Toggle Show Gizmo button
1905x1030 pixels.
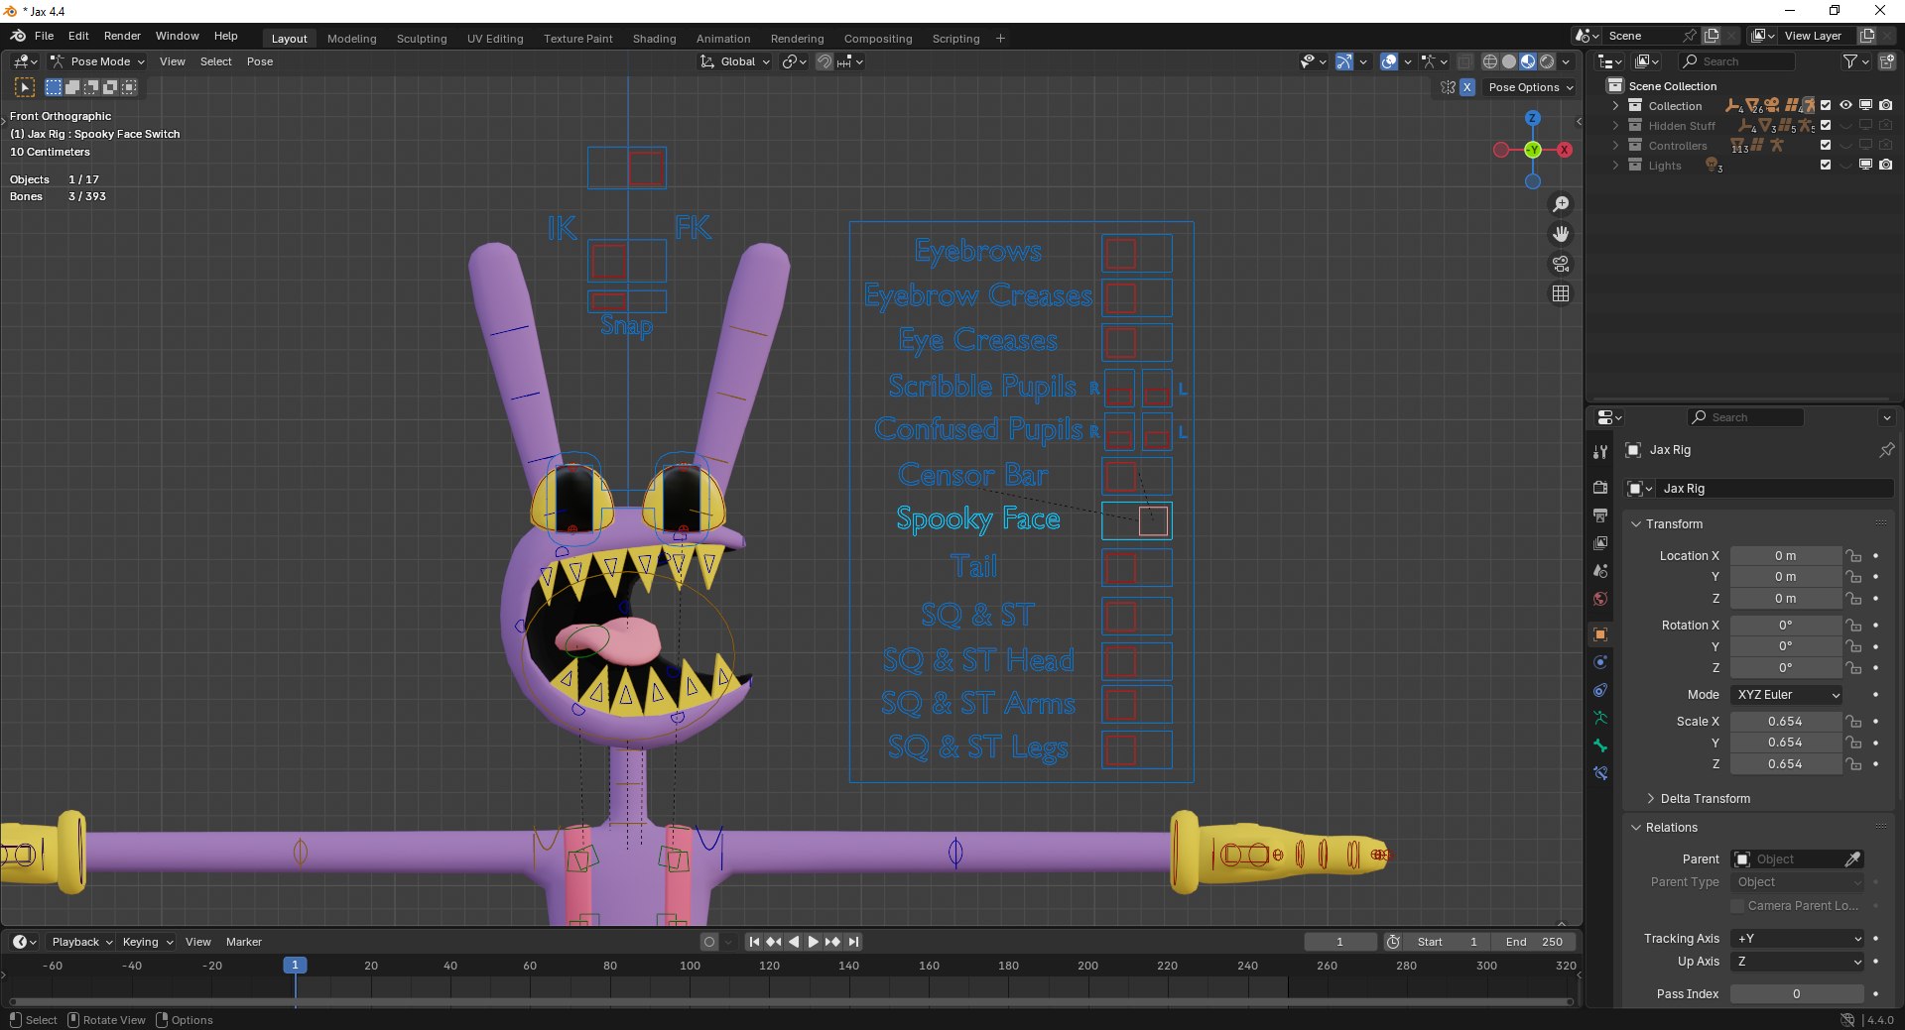click(1343, 61)
